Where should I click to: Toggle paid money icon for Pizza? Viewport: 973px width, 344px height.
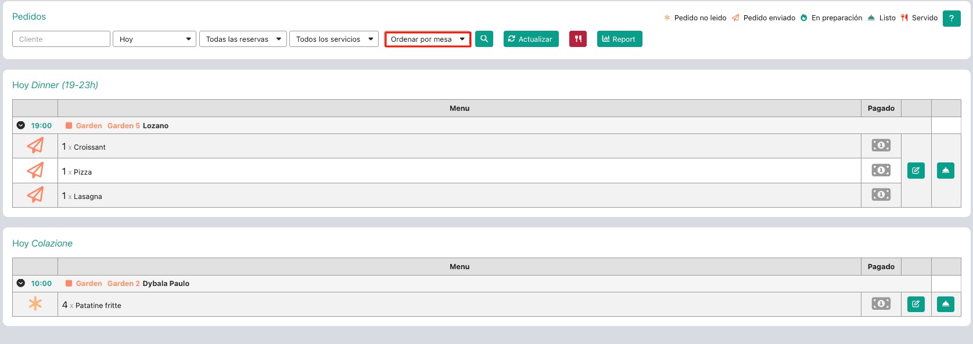pyautogui.click(x=881, y=170)
